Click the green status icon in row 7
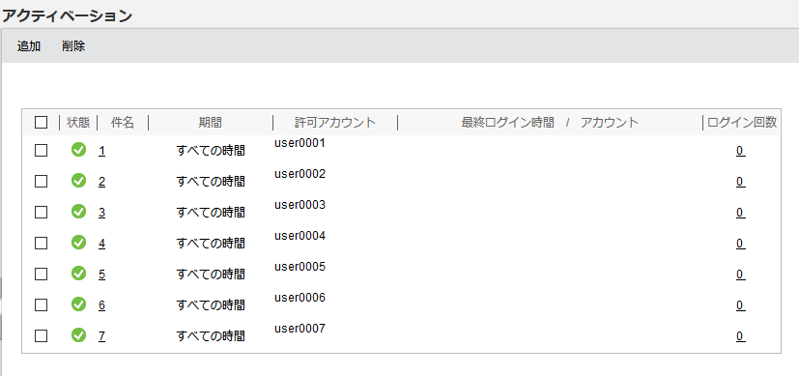Viewport: 799px width, 376px height. click(78, 334)
